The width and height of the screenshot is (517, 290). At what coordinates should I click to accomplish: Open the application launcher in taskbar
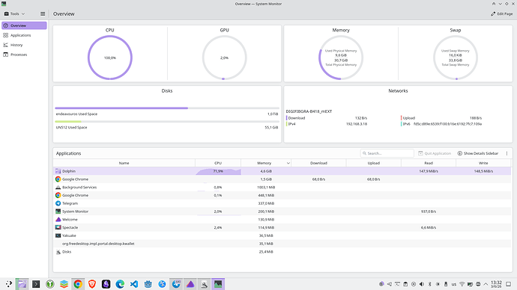click(x=8, y=284)
